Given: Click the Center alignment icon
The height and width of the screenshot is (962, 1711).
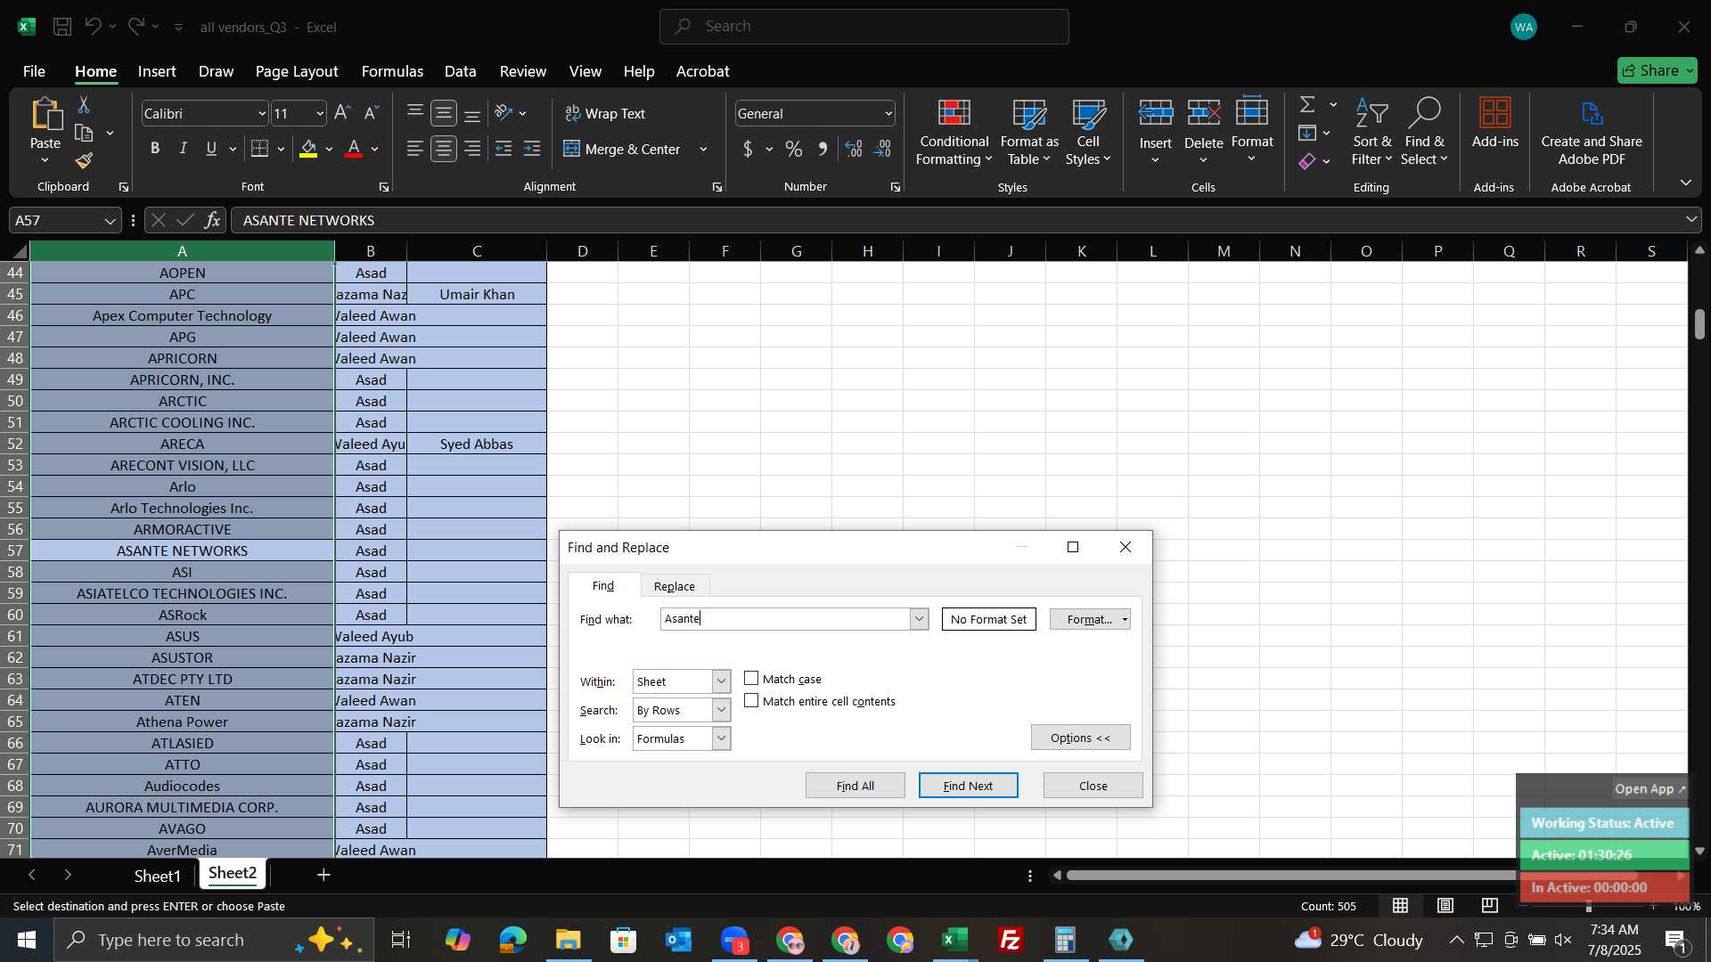Looking at the screenshot, I should (444, 149).
